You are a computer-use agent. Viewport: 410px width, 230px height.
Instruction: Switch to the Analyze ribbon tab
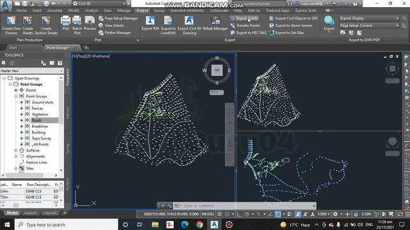coord(92,10)
